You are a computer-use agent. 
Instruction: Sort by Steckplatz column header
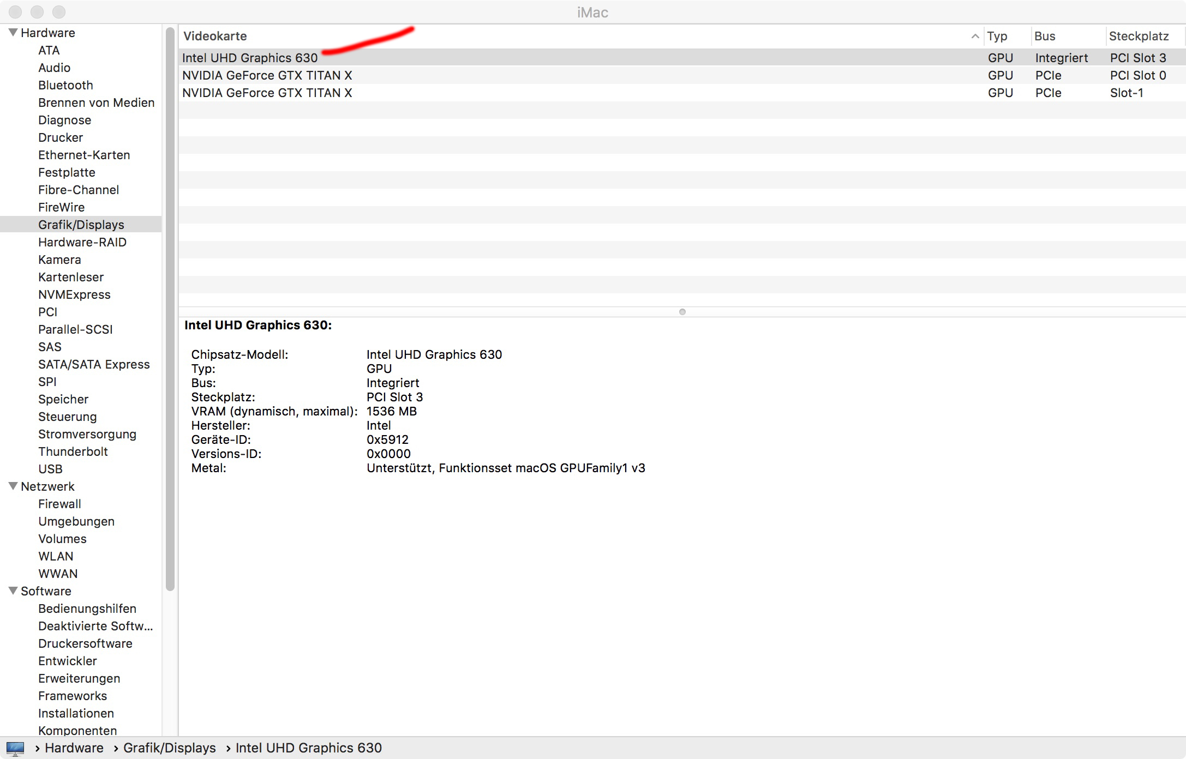(1139, 37)
